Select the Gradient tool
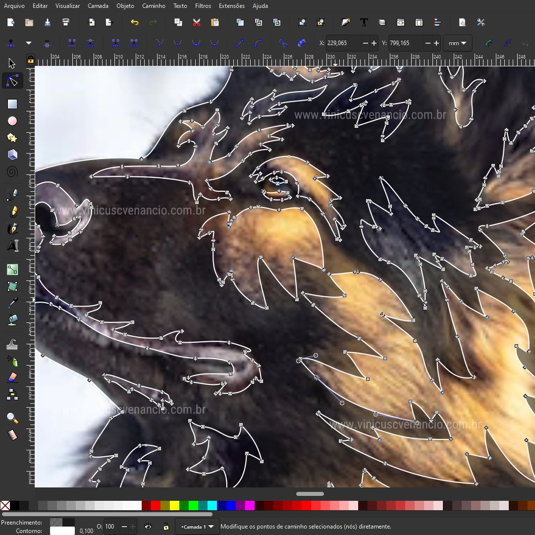The image size is (535, 535). (12, 269)
